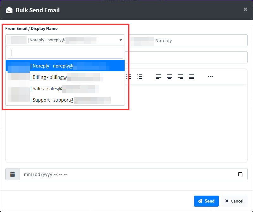The width and height of the screenshot is (253, 212).
Task: Click the bulleted list icon
Action: (128, 77)
